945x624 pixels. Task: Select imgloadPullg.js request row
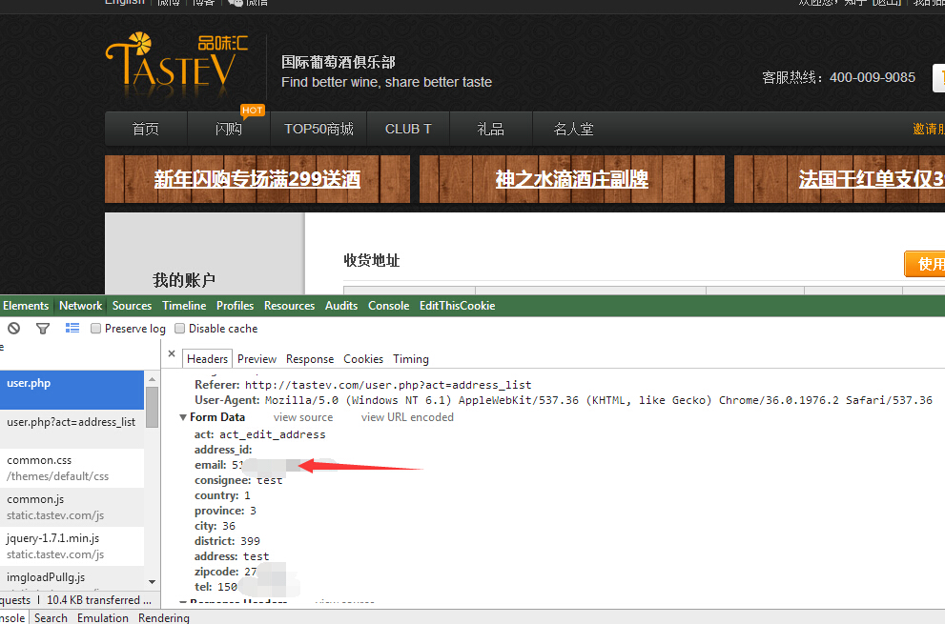[x=72, y=578]
